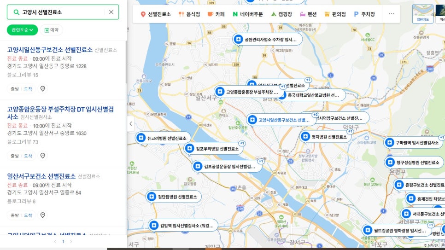Go to previous results page arrow

55,242
